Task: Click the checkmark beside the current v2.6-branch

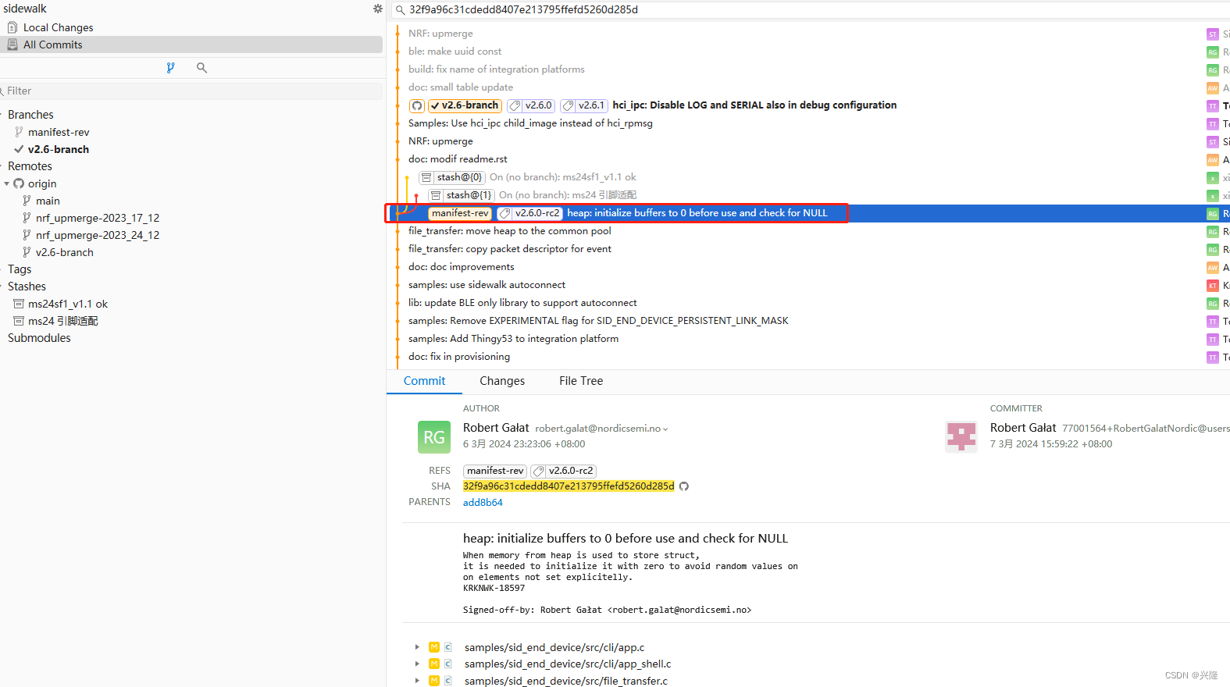Action: (19, 149)
